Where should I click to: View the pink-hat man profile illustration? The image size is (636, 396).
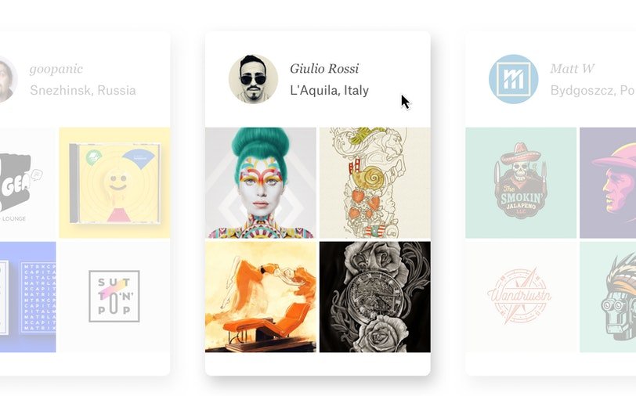[x=608, y=183]
